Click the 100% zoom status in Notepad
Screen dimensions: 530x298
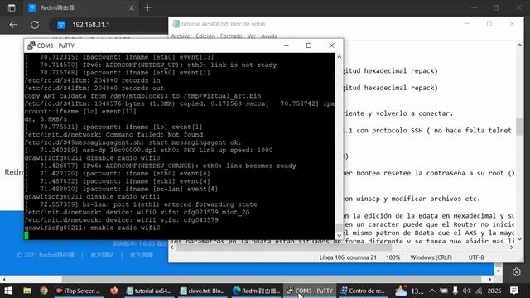click(393, 257)
